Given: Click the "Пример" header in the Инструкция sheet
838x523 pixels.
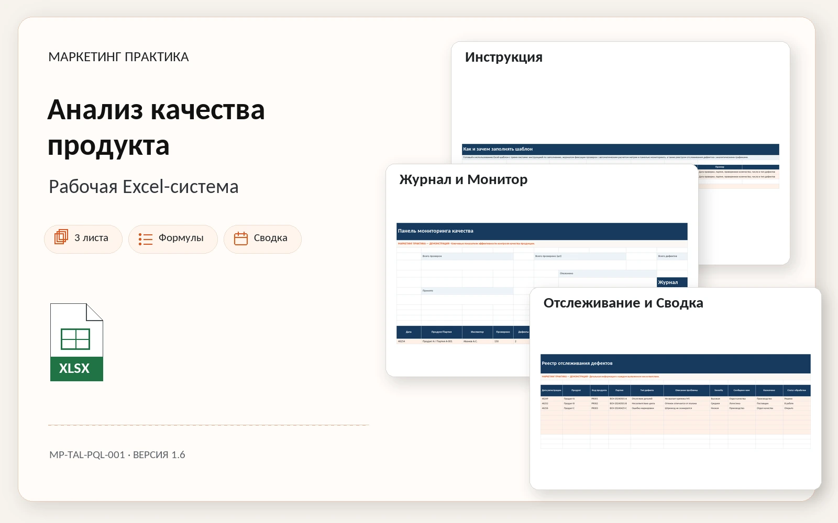Looking at the screenshot, I should tap(720, 167).
